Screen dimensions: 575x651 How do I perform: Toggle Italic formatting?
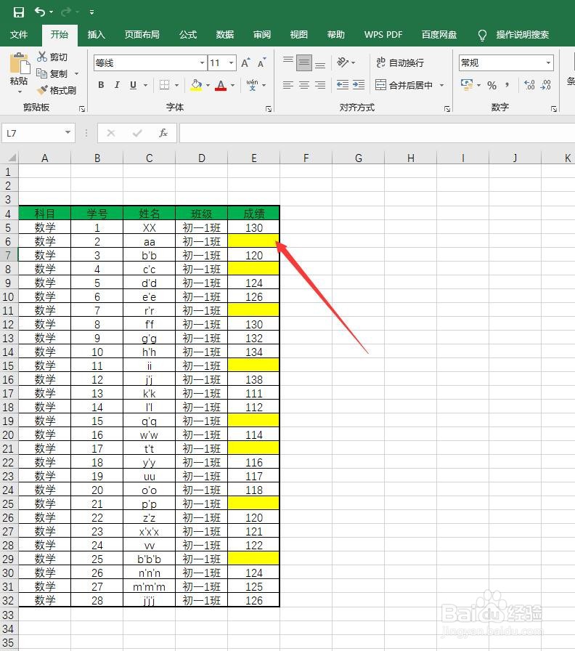coord(117,85)
